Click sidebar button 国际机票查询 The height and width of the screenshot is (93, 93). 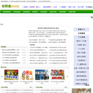(81, 76)
